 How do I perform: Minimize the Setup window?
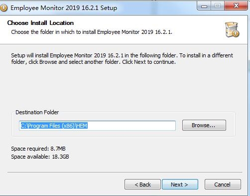click(204, 6)
